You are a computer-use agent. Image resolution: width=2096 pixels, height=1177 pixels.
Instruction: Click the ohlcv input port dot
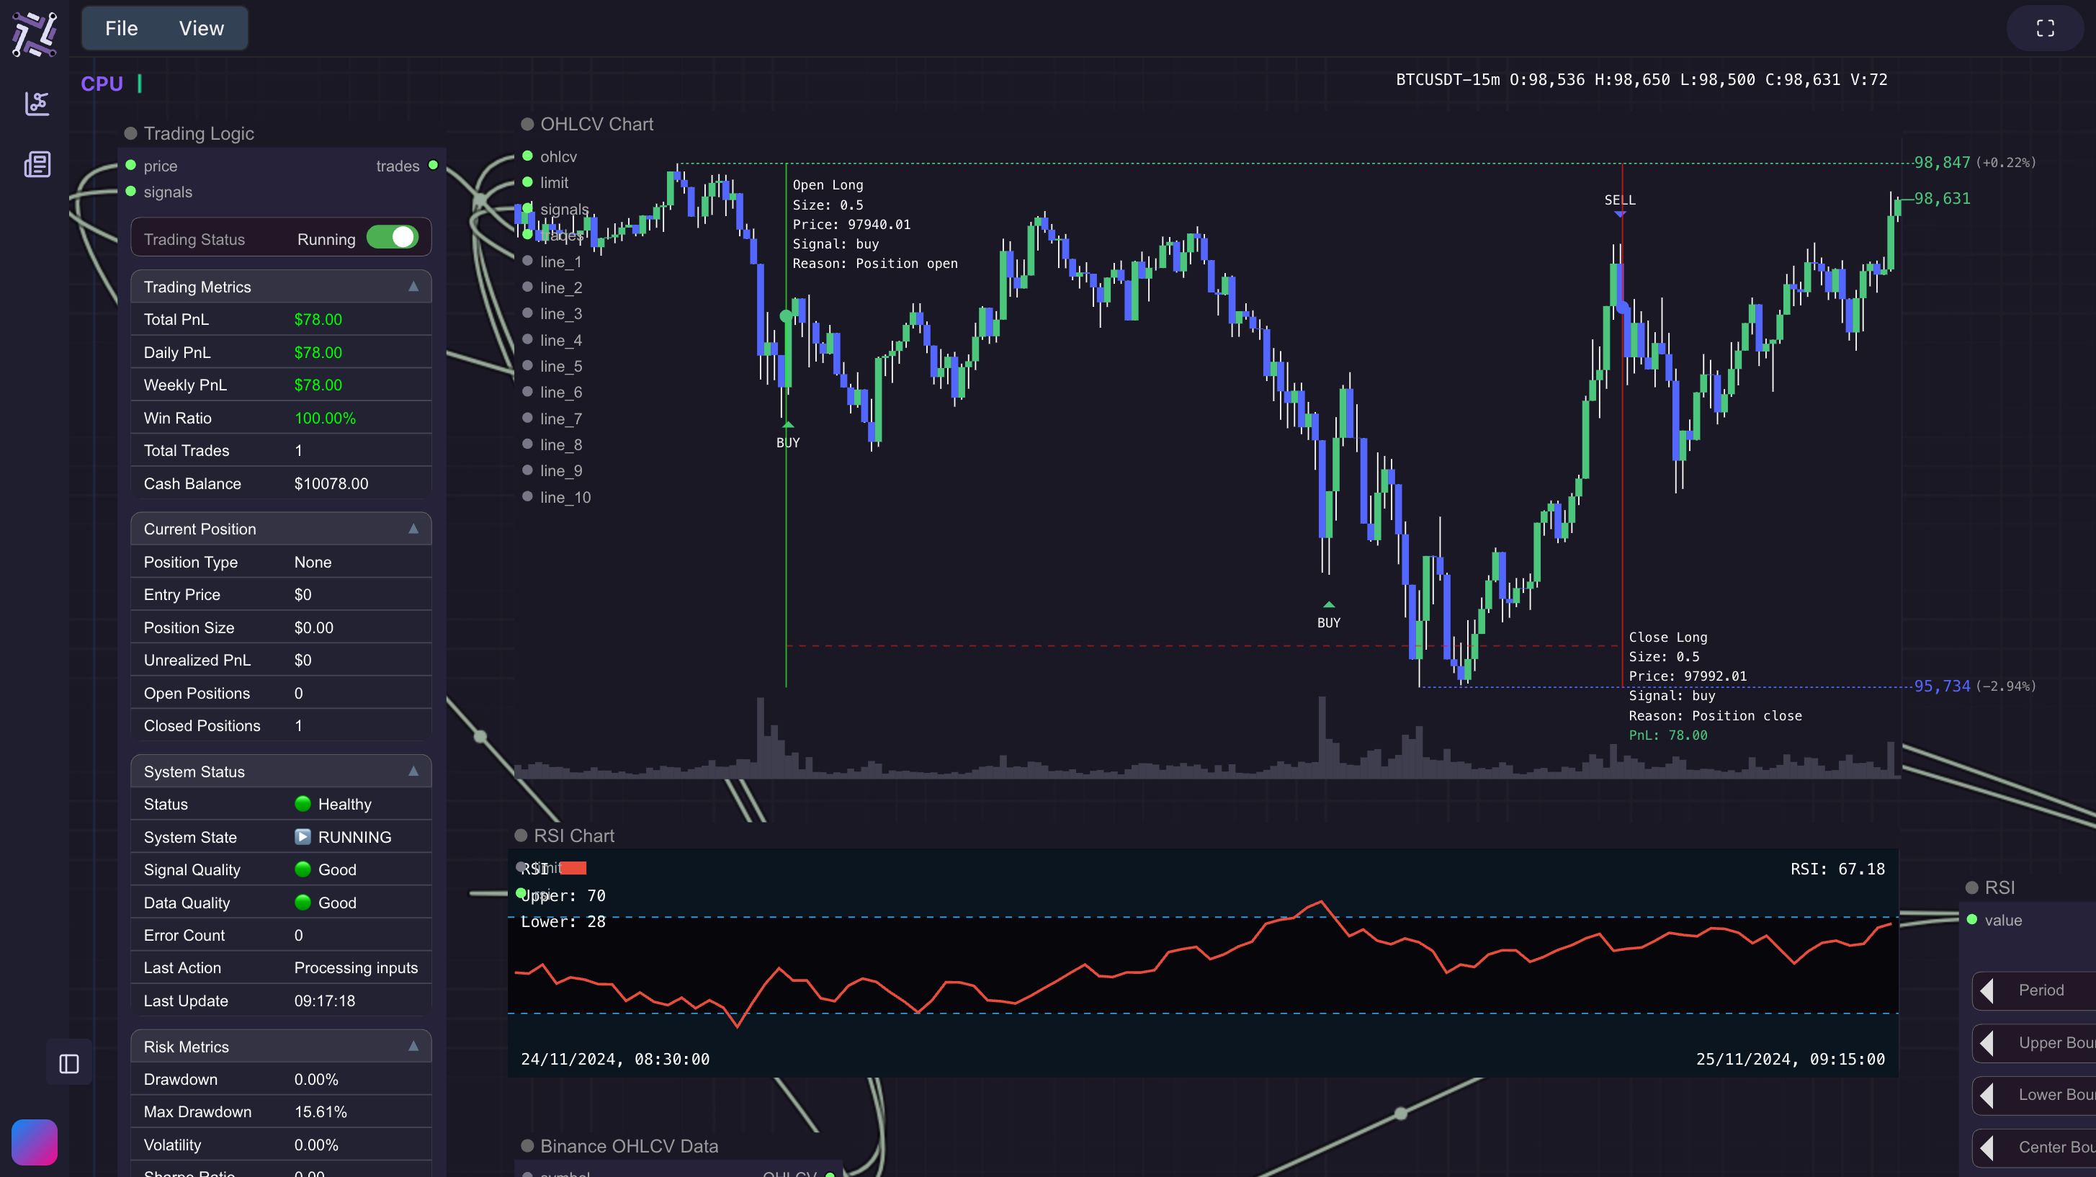tap(527, 156)
